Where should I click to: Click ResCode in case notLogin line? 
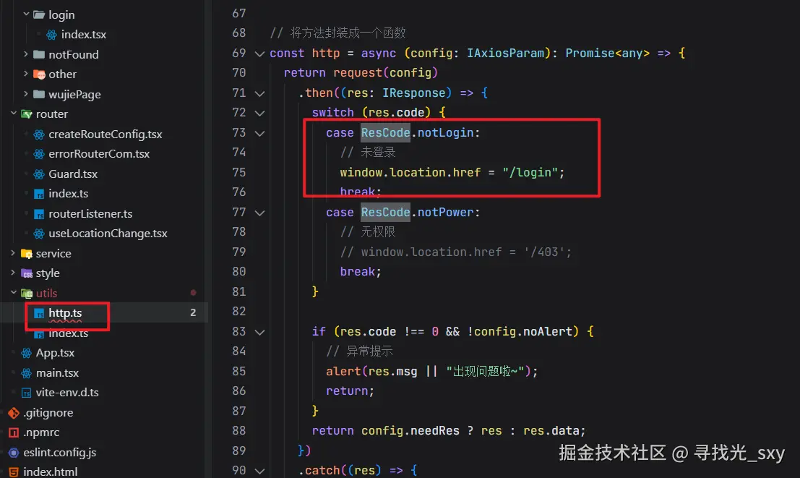(385, 133)
